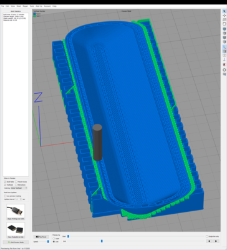This screenshot has height=250, width=227.
Task: Click the Start slider handle
Action: pyautogui.click(x=68, y=236)
